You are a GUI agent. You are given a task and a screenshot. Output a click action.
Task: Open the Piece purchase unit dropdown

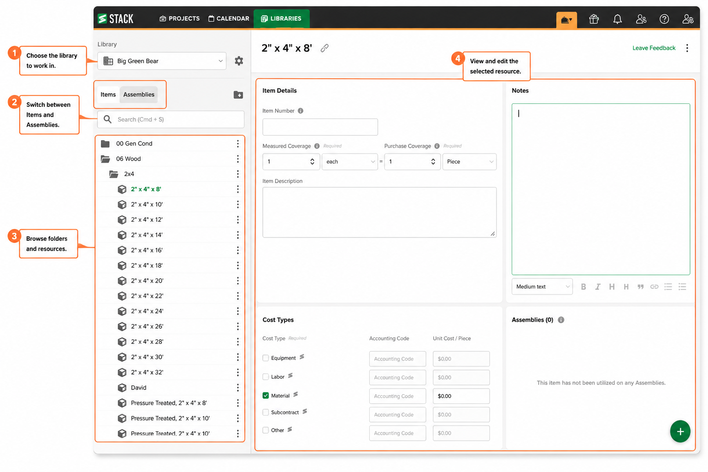pos(470,162)
